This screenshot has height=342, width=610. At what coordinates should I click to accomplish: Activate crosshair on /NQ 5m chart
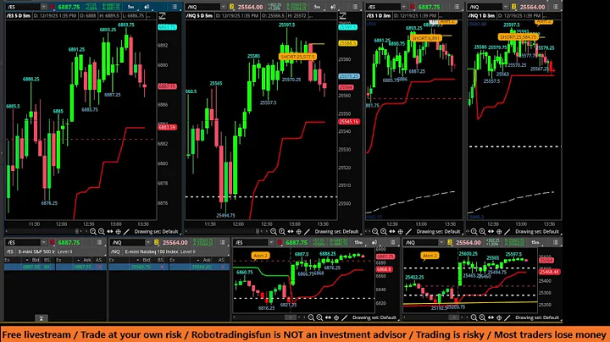(x=299, y=231)
